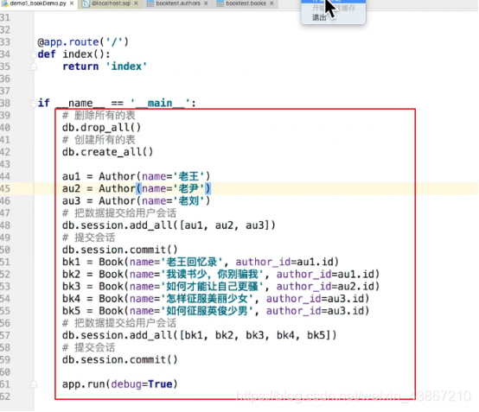
Task: Place cursor on au2 = Author line
Action: tap(137, 188)
